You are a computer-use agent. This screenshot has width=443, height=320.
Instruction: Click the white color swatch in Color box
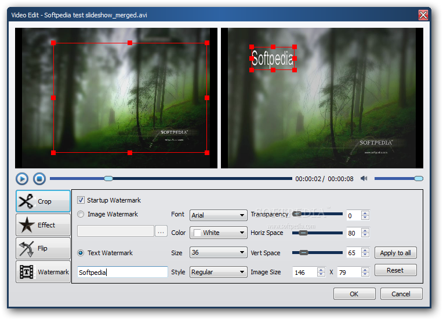click(x=197, y=233)
